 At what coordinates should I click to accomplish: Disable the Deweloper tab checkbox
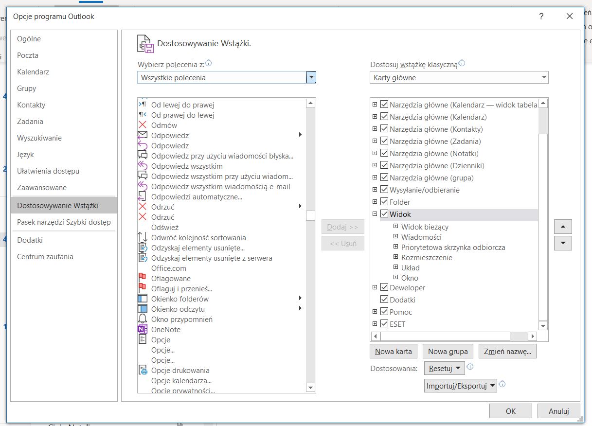click(x=384, y=287)
